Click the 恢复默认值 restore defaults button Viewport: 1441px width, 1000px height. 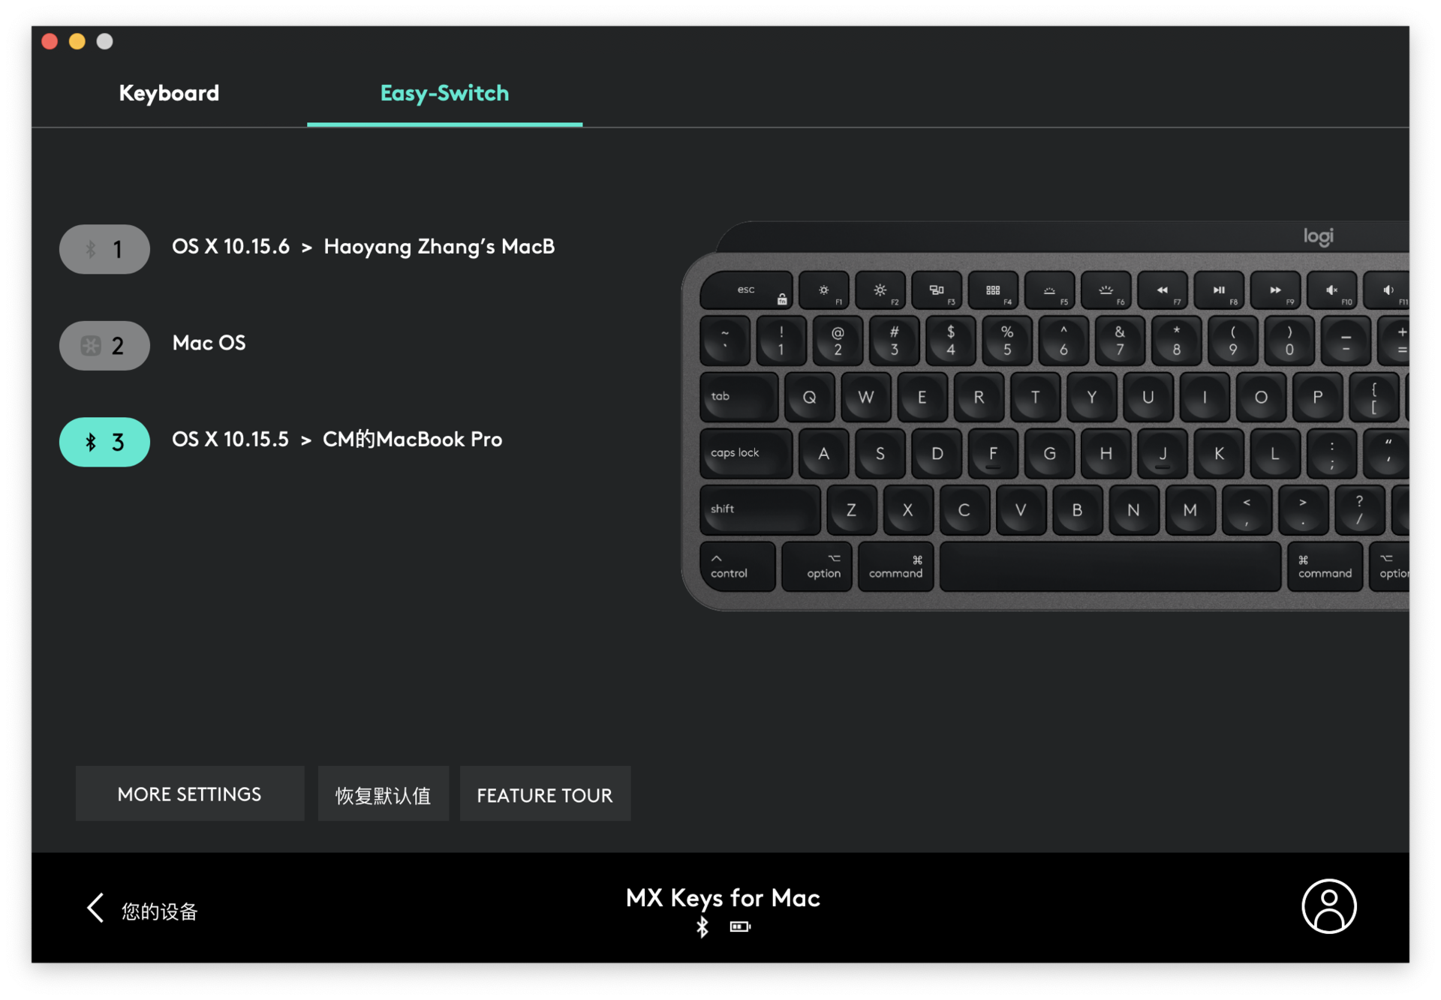pyautogui.click(x=383, y=794)
